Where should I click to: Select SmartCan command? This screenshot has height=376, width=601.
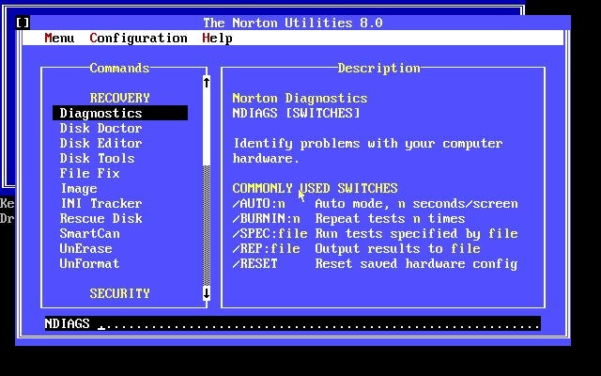[90, 233]
